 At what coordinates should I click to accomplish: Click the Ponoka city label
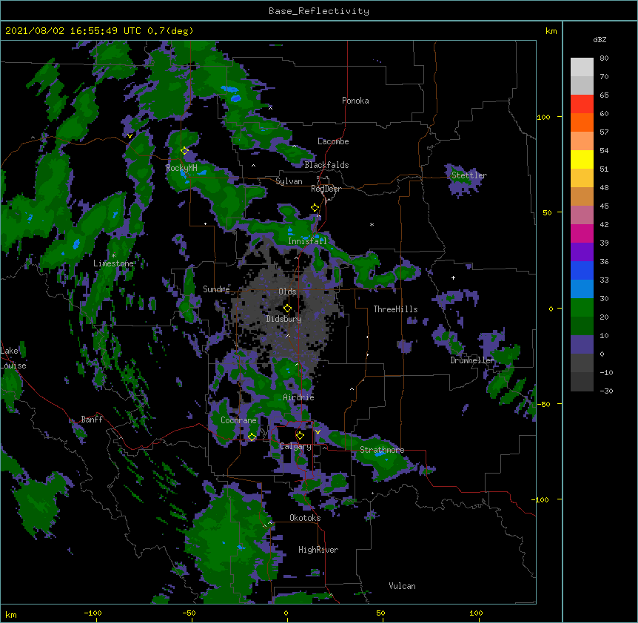[x=355, y=101]
